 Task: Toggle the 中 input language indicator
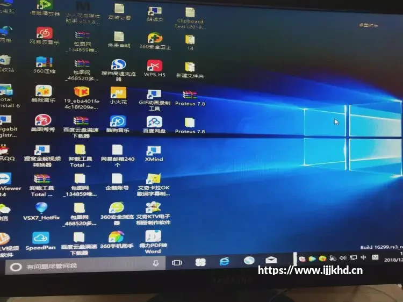click(363, 257)
